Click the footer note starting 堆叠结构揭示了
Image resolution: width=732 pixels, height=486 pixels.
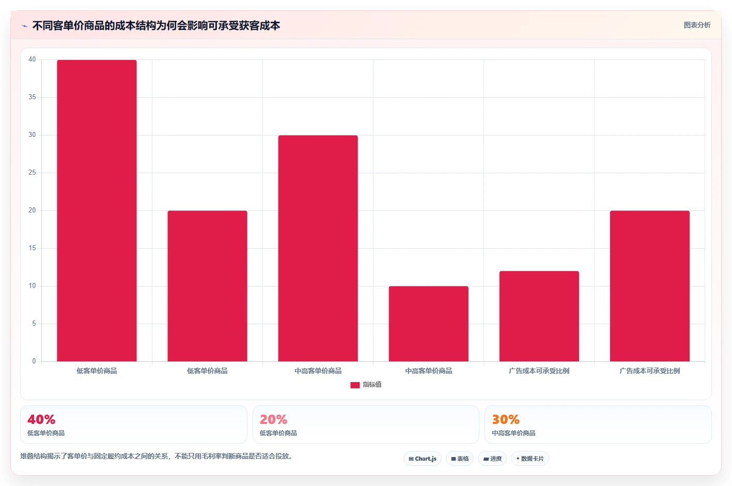point(158,456)
